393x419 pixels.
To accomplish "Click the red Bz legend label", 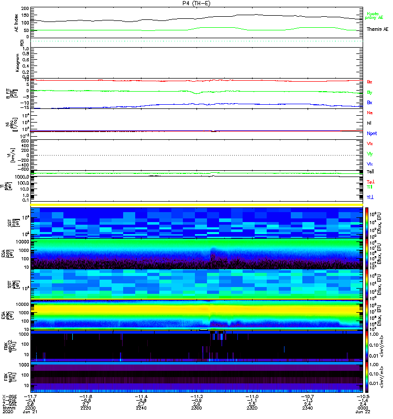I will tap(369, 82).
